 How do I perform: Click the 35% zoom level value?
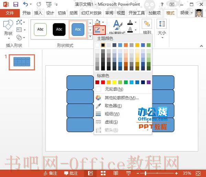click(187, 173)
